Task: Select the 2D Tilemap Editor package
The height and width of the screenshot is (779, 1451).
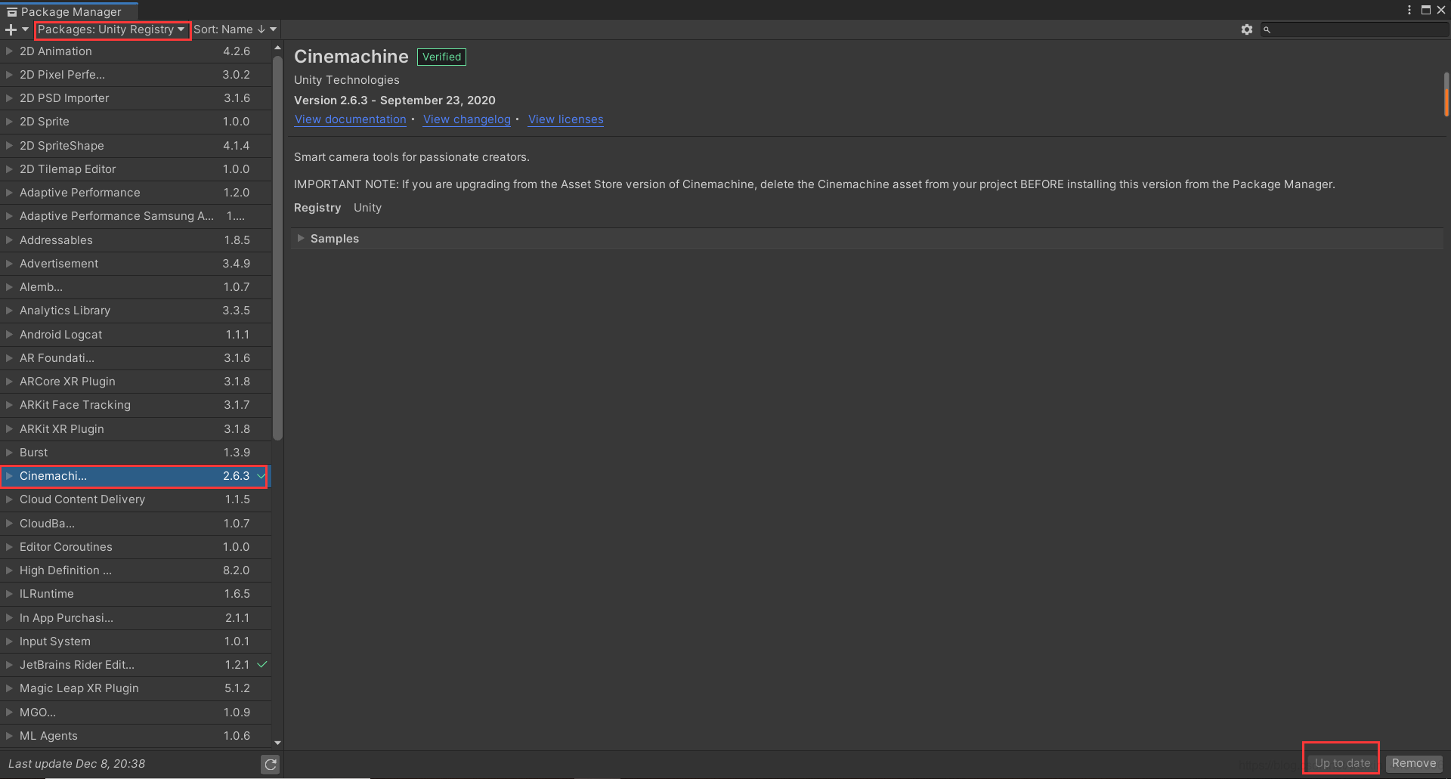Action: pyautogui.click(x=136, y=169)
